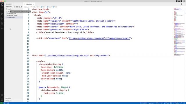Change encoding via UTF-8 status entry
Image resolution: width=186 pixels, height=104 pixels.
click(x=158, y=103)
